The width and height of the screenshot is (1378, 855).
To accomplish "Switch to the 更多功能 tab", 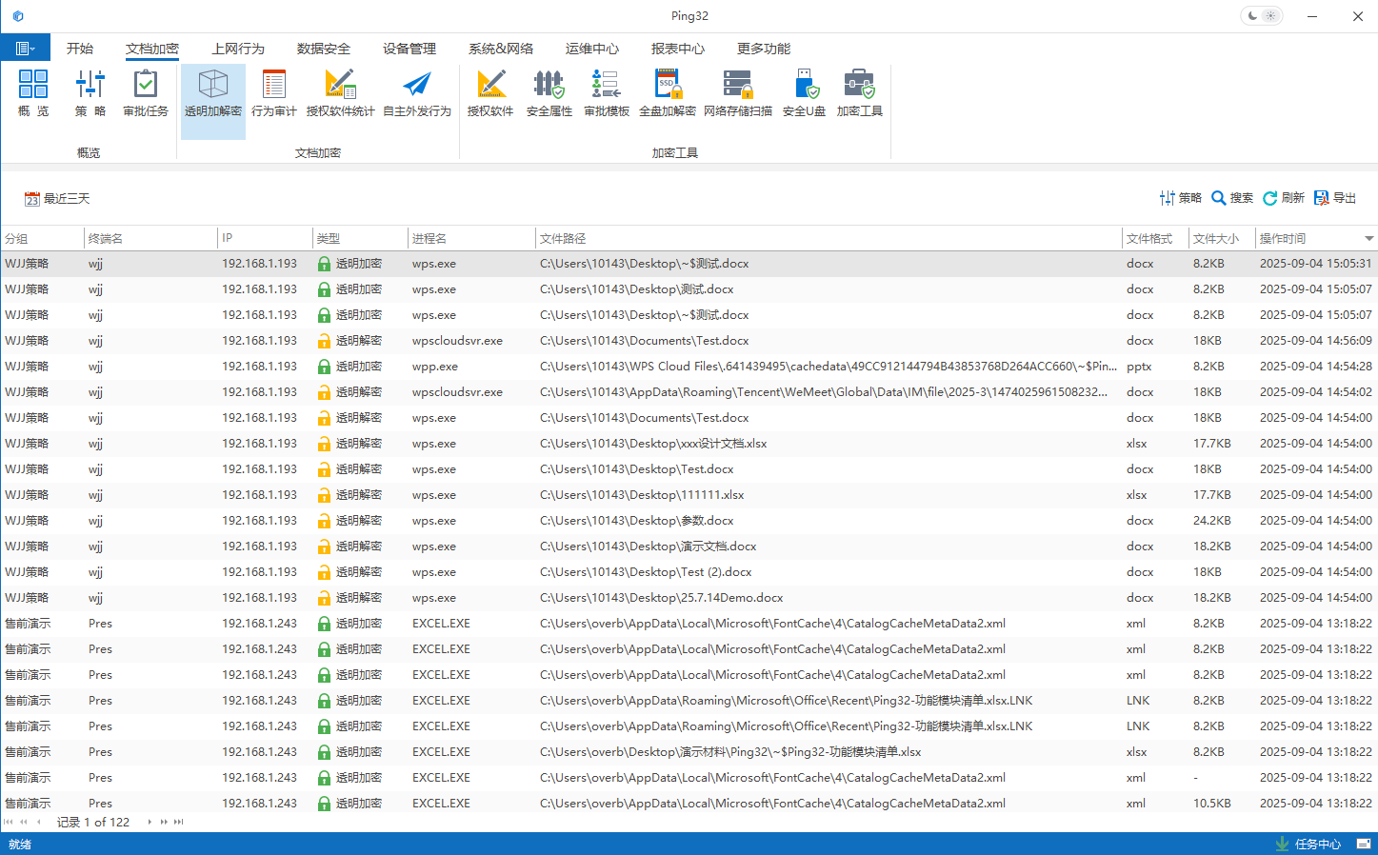I will pyautogui.click(x=764, y=49).
